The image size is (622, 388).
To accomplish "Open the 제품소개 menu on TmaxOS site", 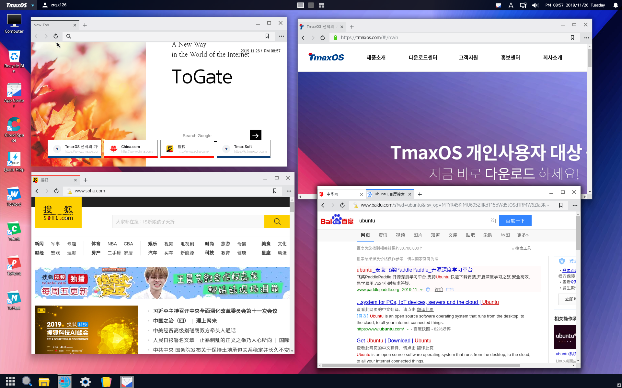I will pos(376,58).
